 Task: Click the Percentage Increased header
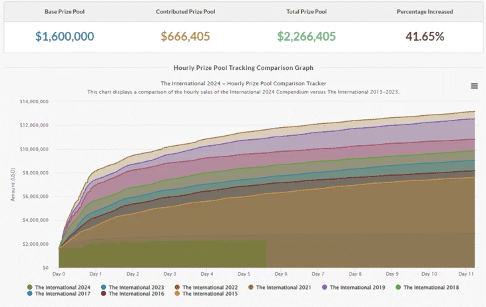(425, 12)
